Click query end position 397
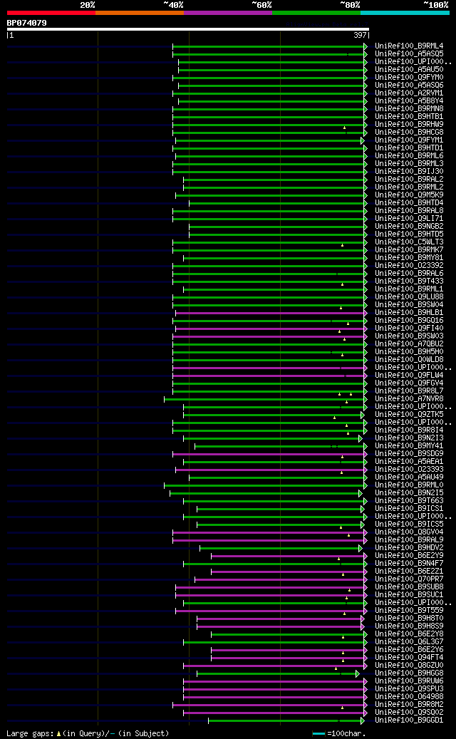 360,35
